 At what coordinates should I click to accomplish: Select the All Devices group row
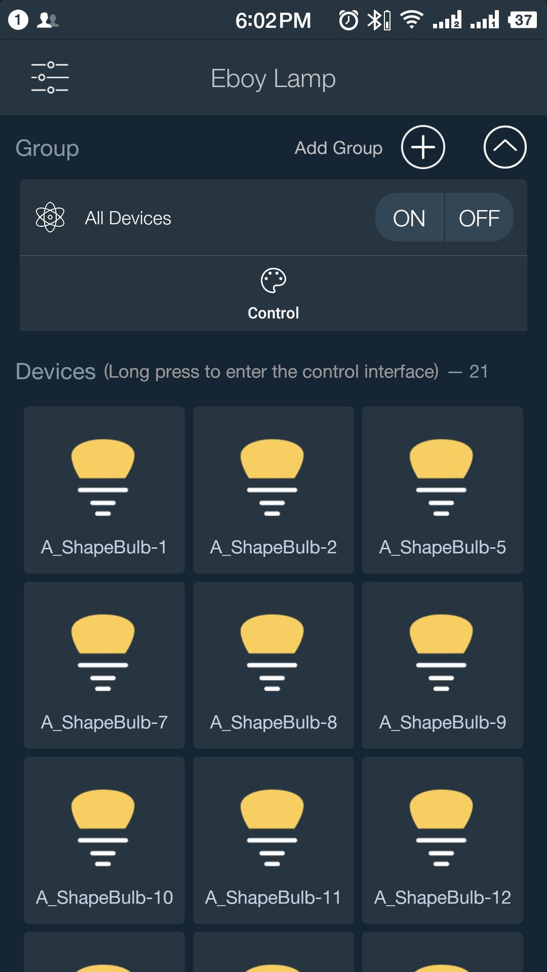click(203, 218)
